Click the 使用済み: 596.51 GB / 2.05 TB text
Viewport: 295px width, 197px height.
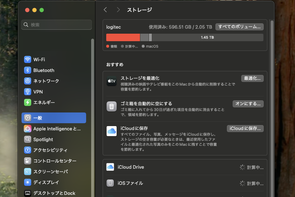coord(181,27)
